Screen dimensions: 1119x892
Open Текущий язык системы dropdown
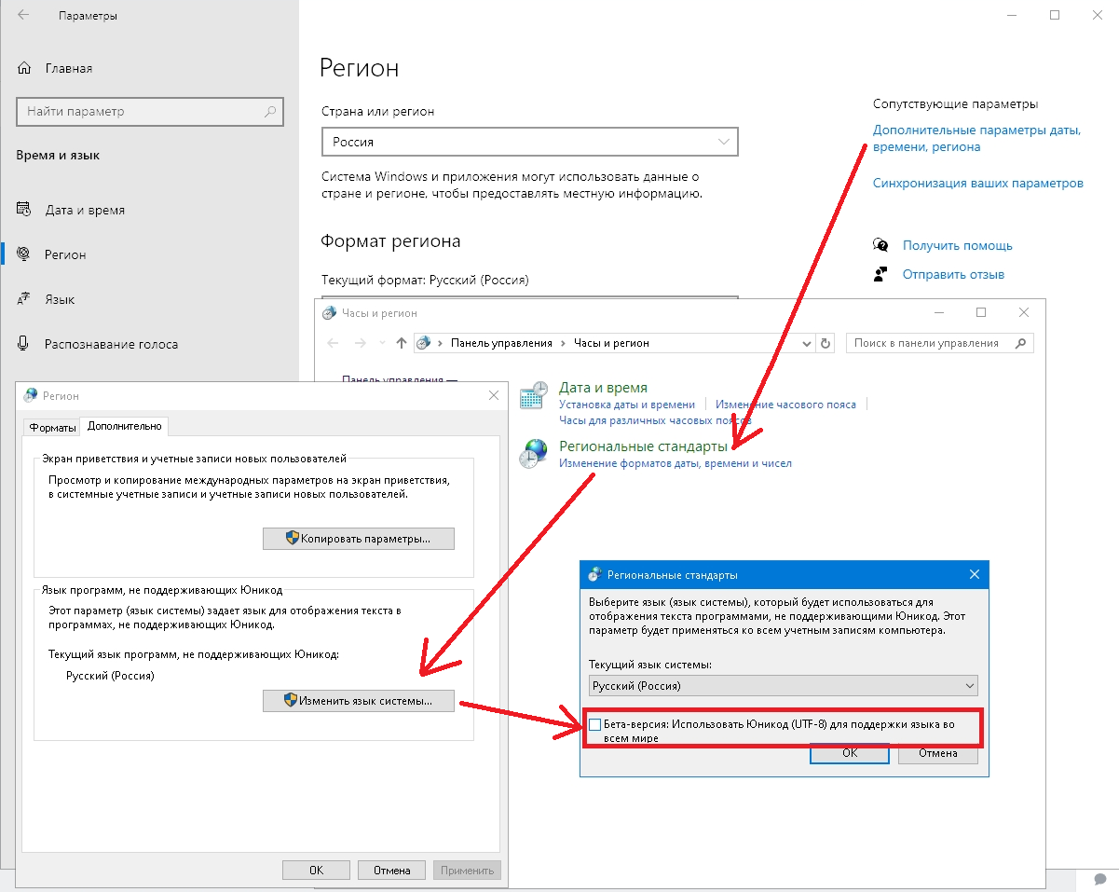click(784, 686)
